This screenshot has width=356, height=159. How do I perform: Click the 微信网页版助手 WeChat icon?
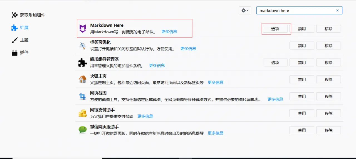pos(83,130)
